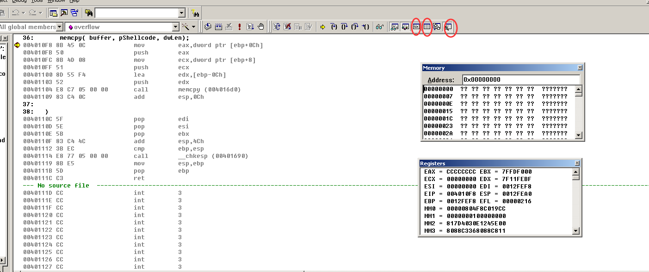Toggle the Registers window button
Viewport: 649px width, 272px height.
416,27
